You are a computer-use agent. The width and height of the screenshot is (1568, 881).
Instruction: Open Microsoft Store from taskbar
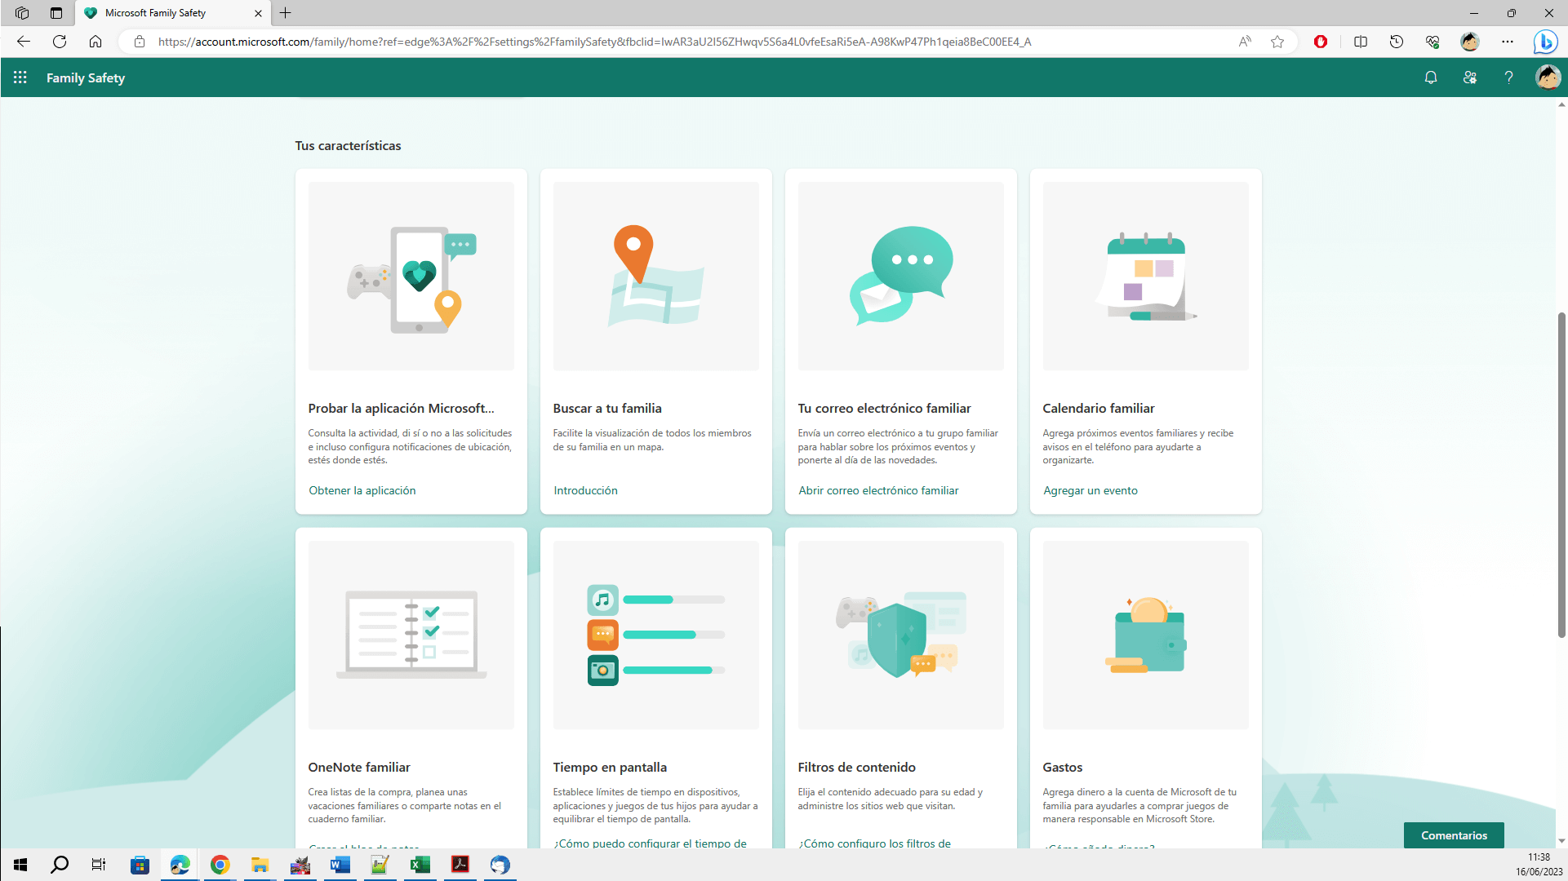click(x=140, y=865)
